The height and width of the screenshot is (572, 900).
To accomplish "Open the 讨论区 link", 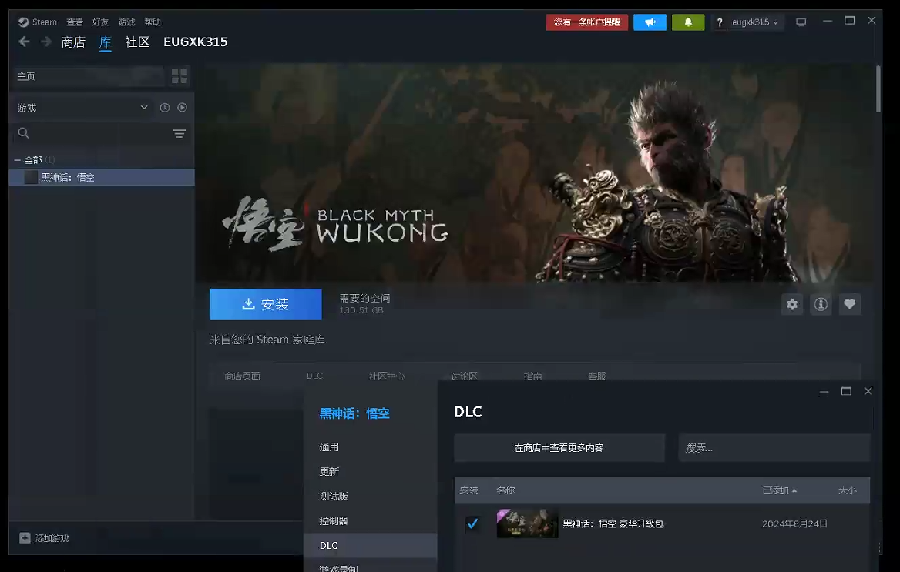I will point(464,376).
